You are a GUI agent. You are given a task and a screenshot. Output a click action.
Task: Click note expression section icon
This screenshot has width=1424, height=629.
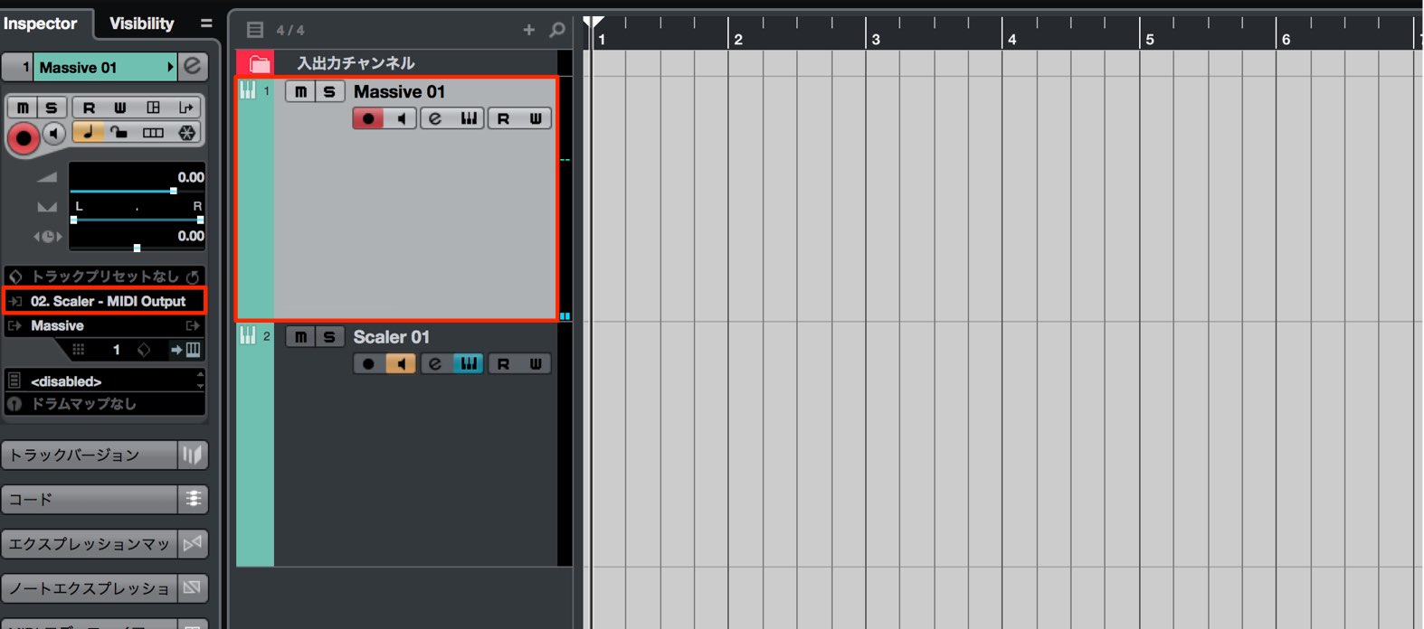coord(193,588)
